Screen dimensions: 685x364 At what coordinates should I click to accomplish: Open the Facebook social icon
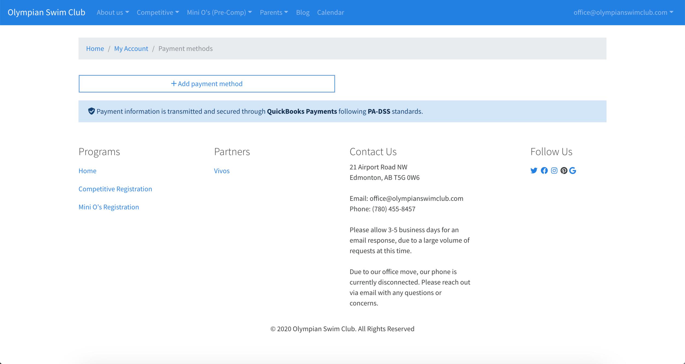[544, 170]
